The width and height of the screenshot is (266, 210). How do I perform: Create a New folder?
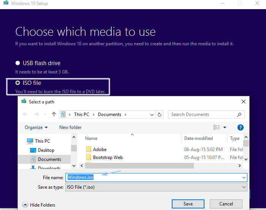tap(70, 127)
